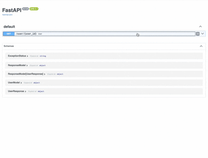Expand the ResponseModel schema arrow
Screen dimensions: 208x158
[x=27, y=66]
